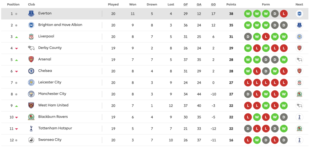
Task: Open the Brighton and Hove Albion club link
Action: click(60, 25)
